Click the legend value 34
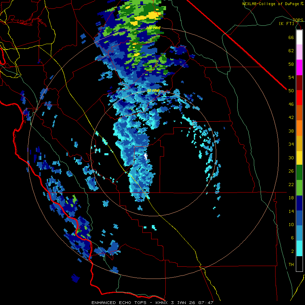Viewport: 305px width, 305px height. click(291, 144)
